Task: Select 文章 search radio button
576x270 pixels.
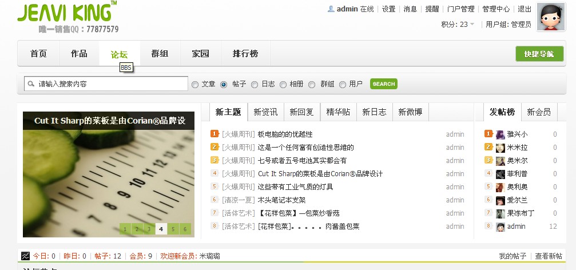Action: point(195,85)
